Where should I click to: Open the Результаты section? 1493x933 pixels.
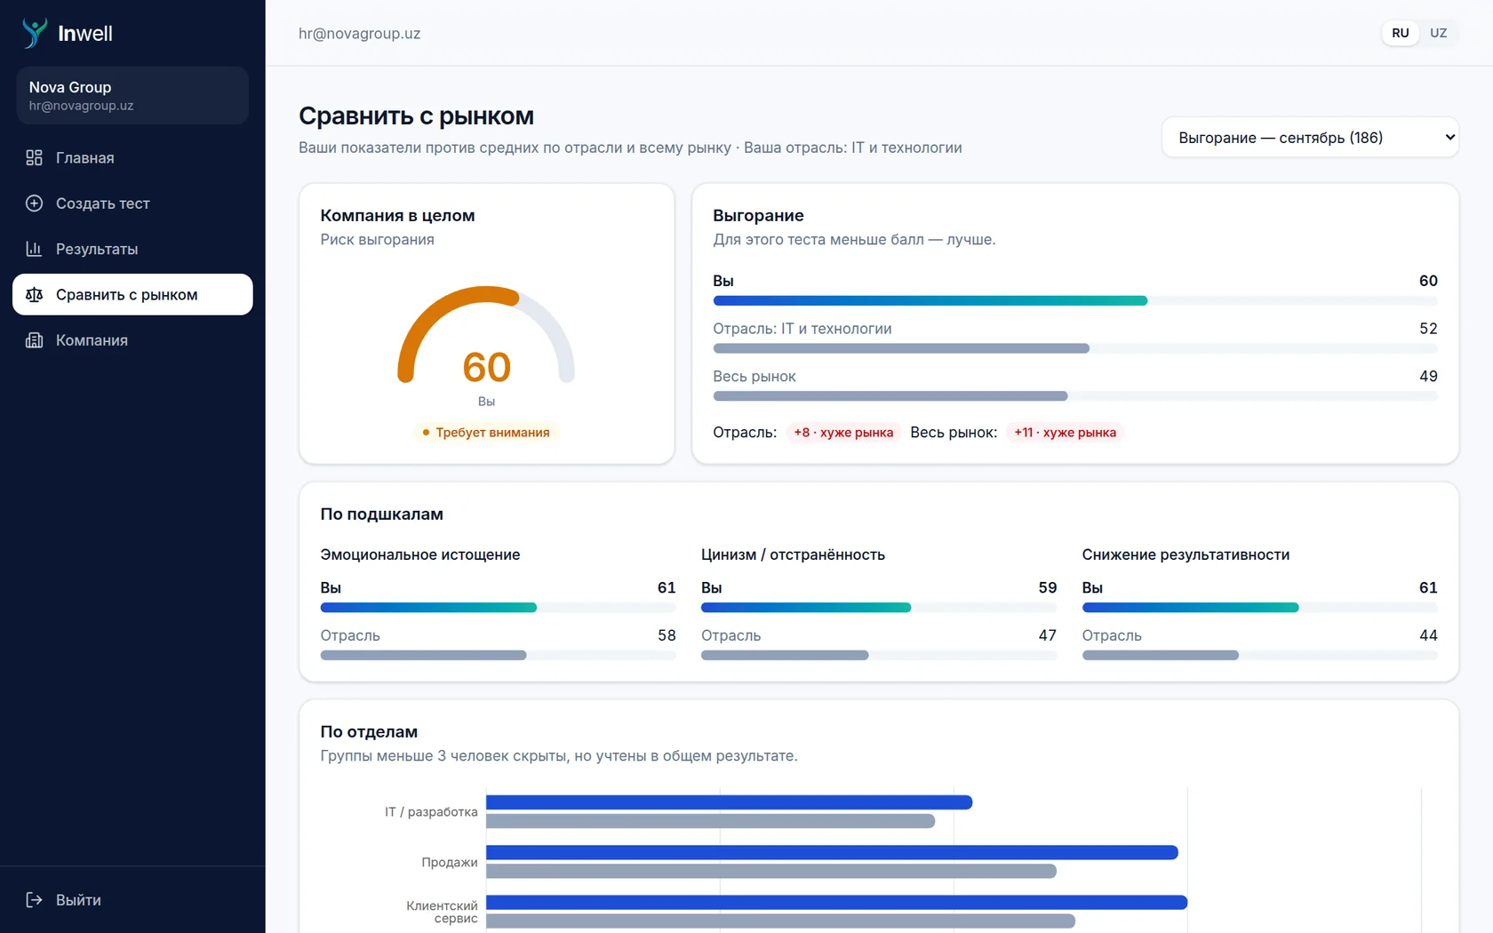coord(132,249)
